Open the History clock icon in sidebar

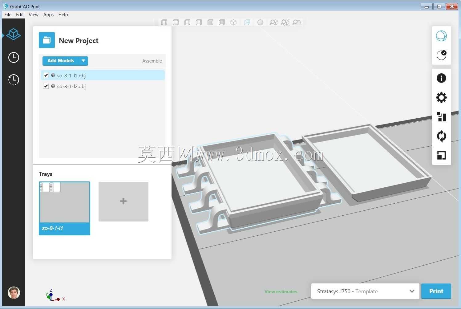coord(14,79)
